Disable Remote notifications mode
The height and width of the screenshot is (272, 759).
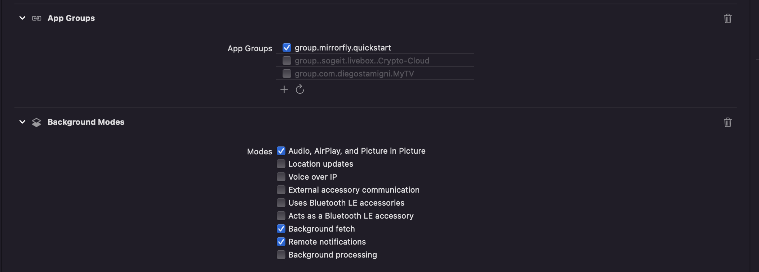pos(281,242)
